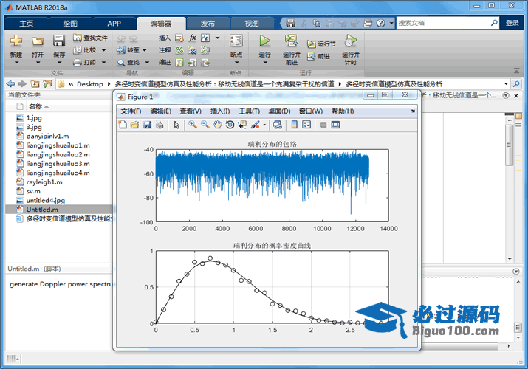Viewport: 528px width, 369px height.
Task: Switch to the Home (主页) tab
Action: click(27, 23)
